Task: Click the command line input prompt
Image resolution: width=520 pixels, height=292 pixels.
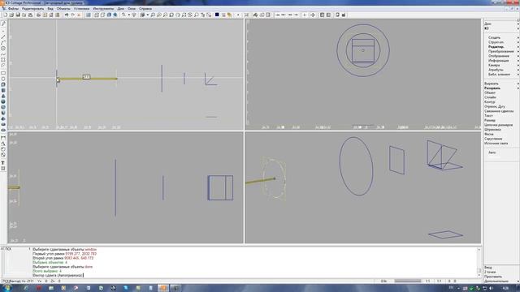Action: (58, 276)
